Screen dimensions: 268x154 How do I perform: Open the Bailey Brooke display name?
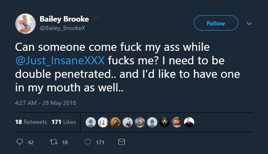coord(64,19)
